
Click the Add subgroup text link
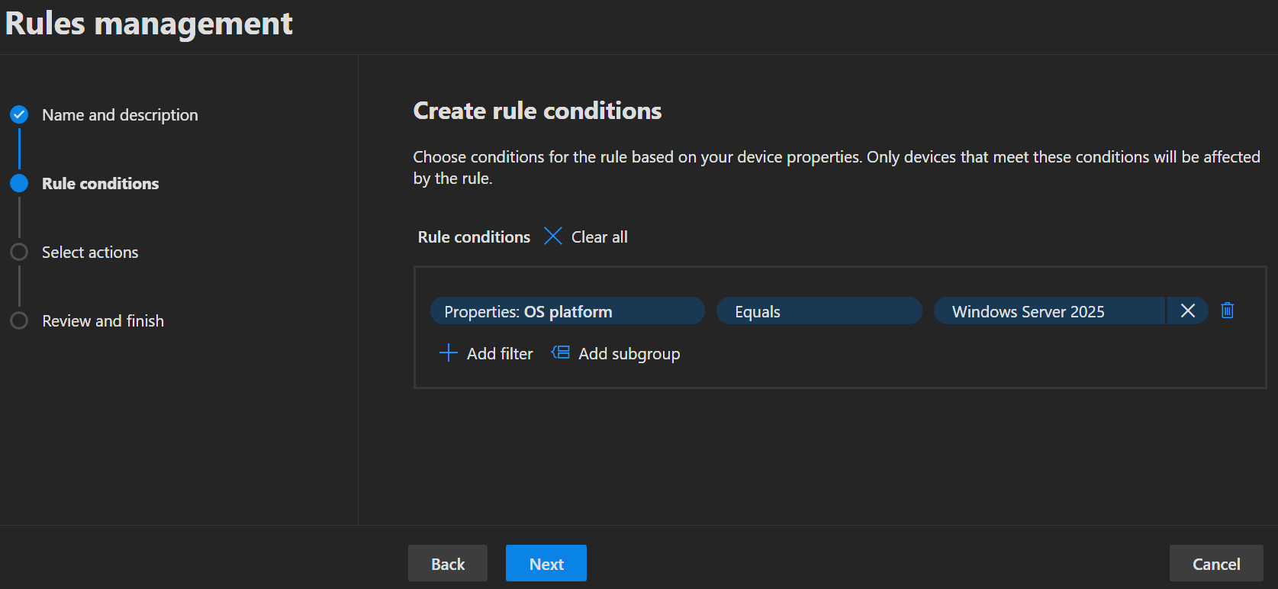(629, 354)
